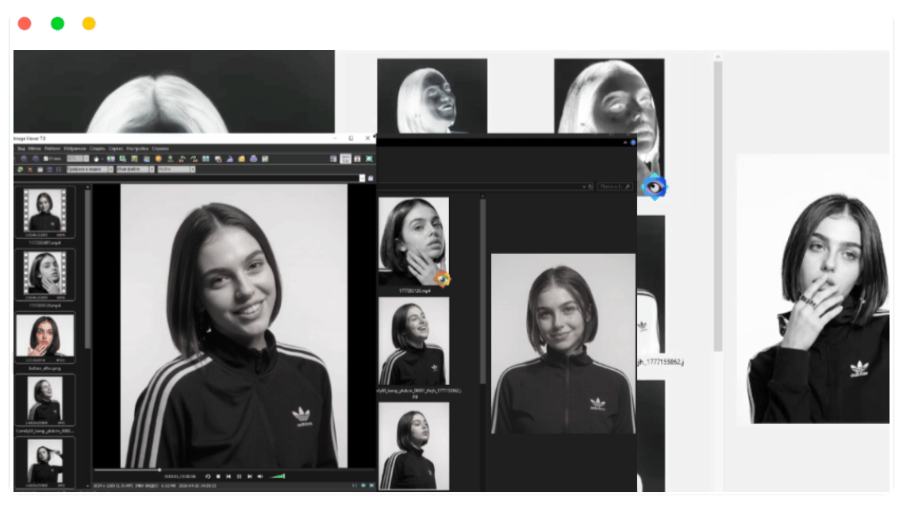Collapse the ribbon via chevron in dark window

[624, 142]
